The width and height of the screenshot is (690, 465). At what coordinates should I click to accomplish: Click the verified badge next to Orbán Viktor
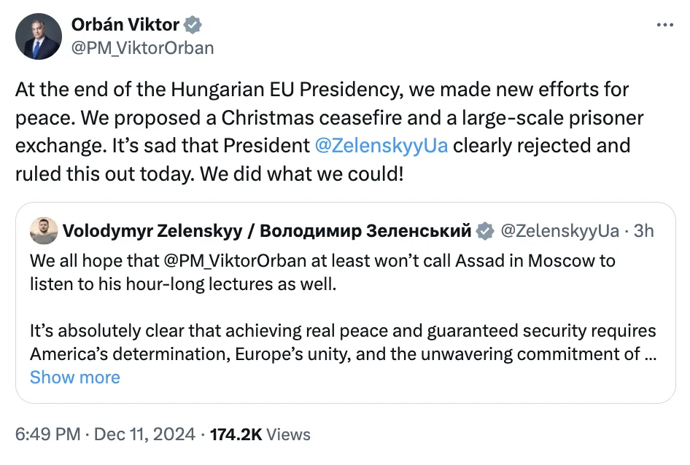pos(191,23)
